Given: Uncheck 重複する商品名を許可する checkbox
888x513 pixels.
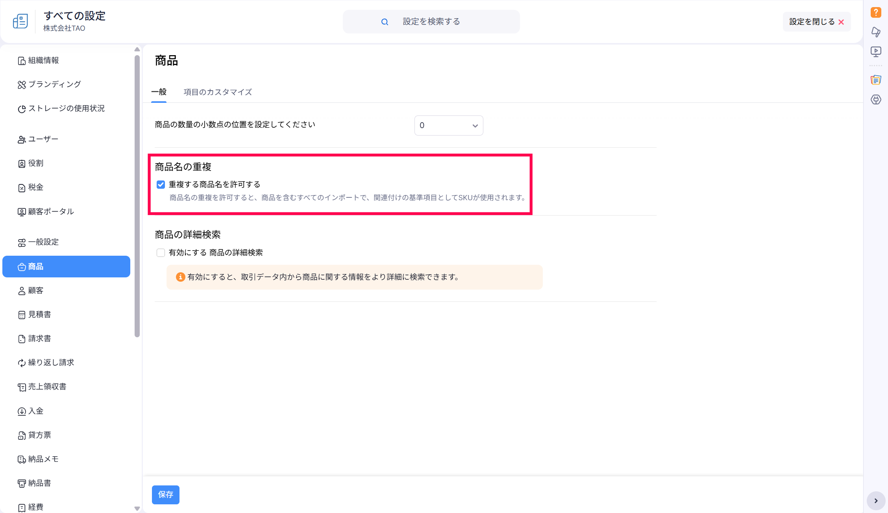Looking at the screenshot, I should click(x=161, y=184).
